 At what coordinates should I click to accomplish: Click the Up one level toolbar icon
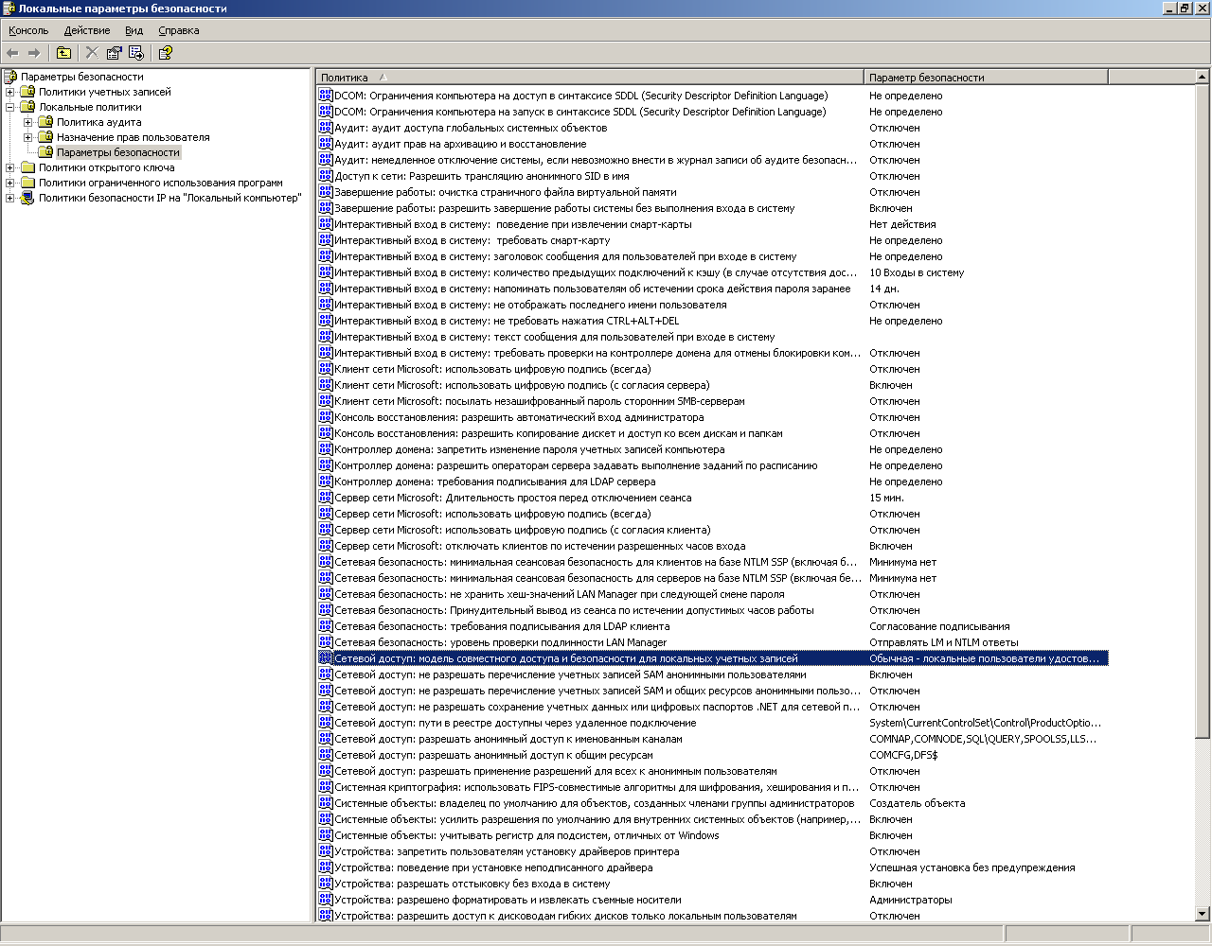[x=63, y=53]
